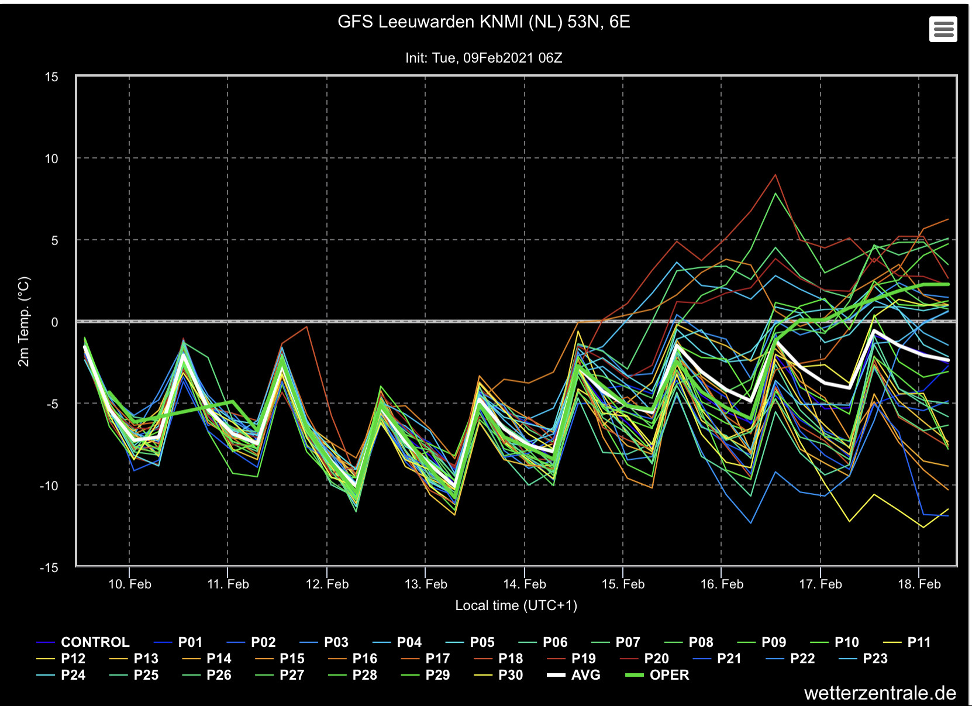
Task: Select the 14. Feb x-axis label
Action: [525, 584]
